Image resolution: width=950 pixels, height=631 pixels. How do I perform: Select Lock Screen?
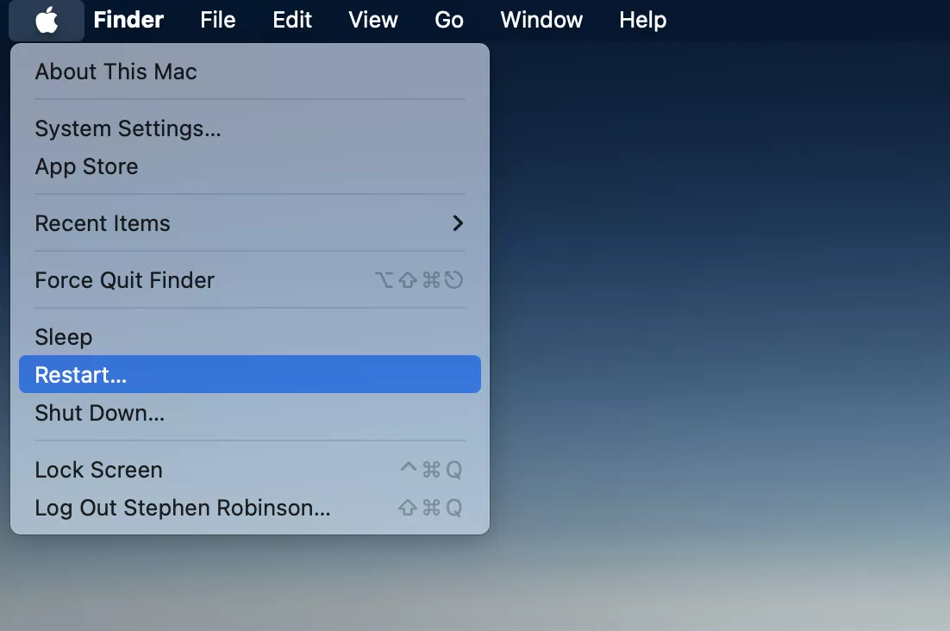click(250, 470)
